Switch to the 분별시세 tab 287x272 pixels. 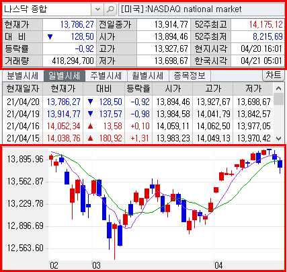[x=23, y=75]
